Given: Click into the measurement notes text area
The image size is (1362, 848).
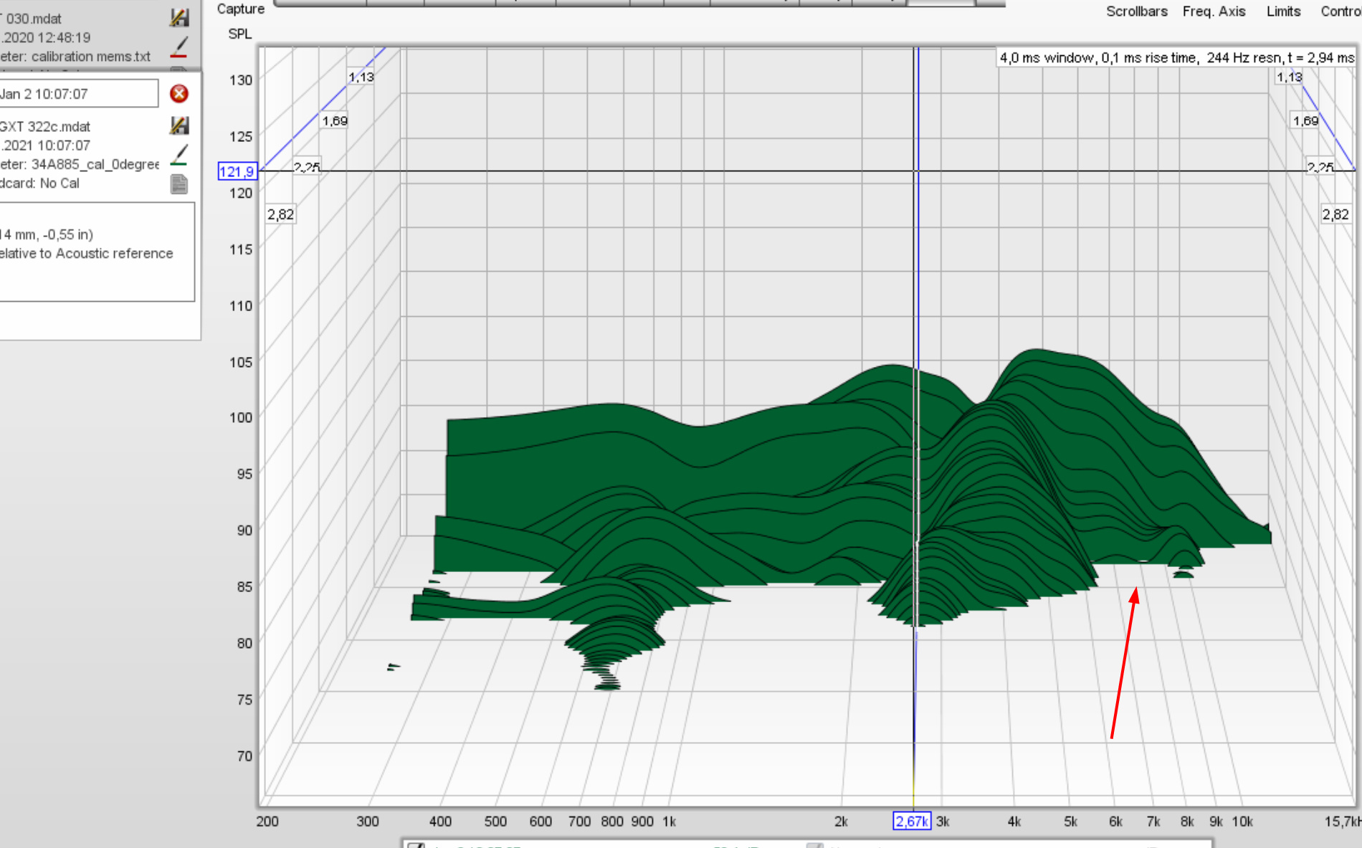Looking at the screenshot, I should (97, 252).
